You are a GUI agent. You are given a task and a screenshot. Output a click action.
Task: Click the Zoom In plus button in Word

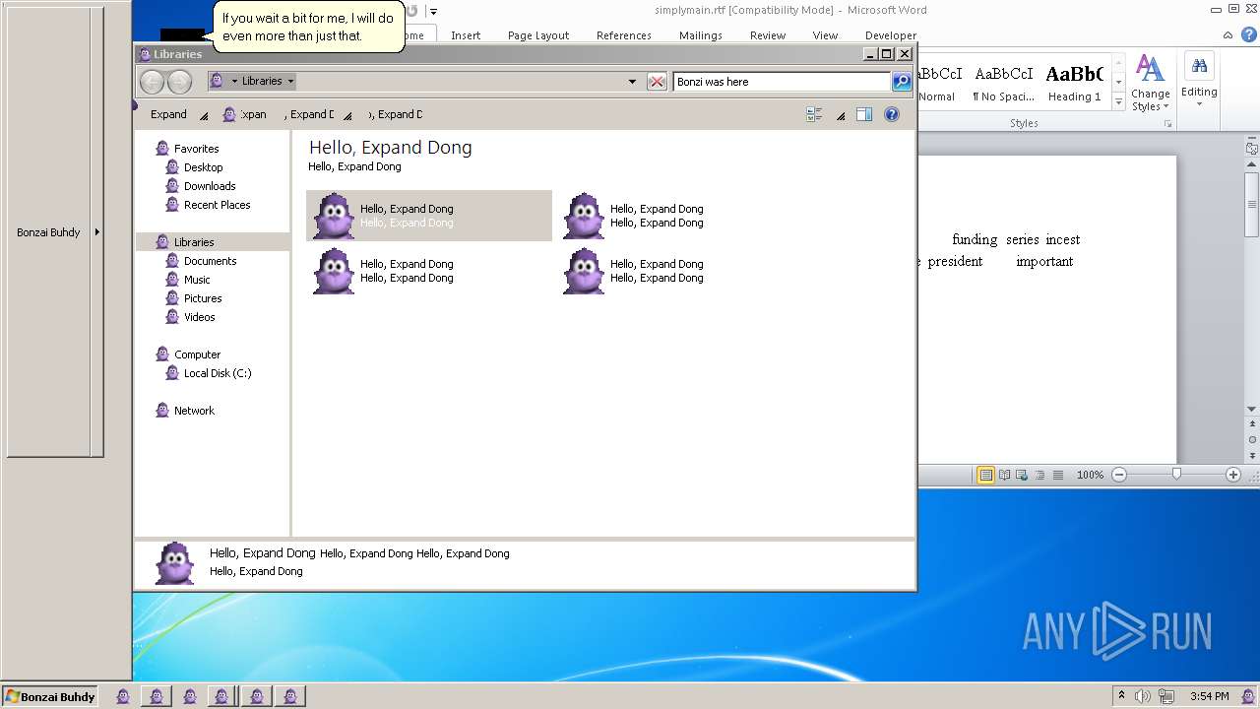(1233, 475)
